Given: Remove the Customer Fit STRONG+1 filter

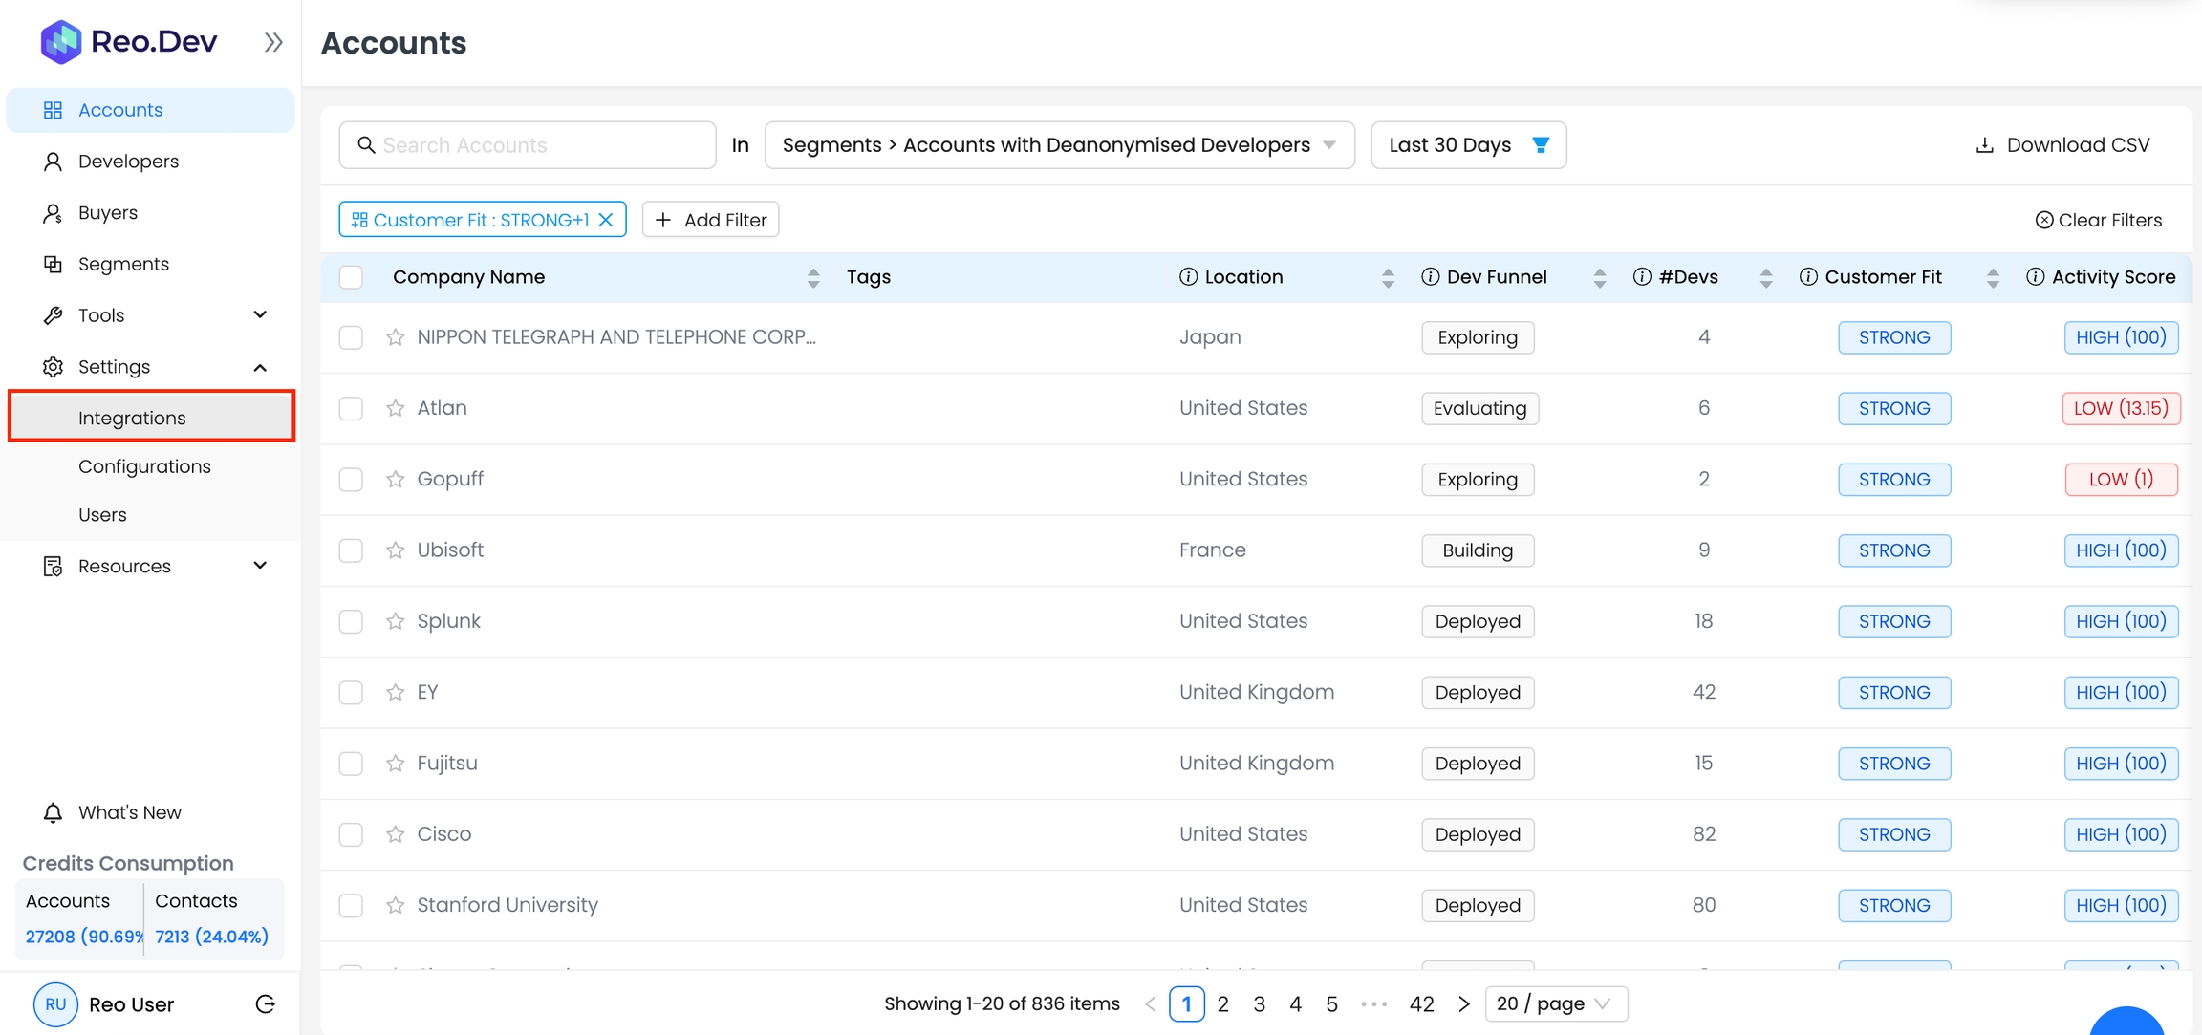Looking at the screenshot, I should pyautogui.click(x=606, y=220).
